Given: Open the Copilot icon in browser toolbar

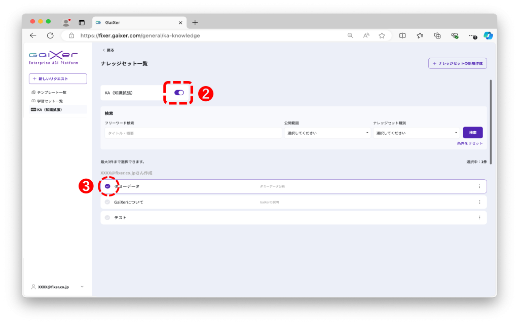Looking at the screenshot, I should click(488, 35).
